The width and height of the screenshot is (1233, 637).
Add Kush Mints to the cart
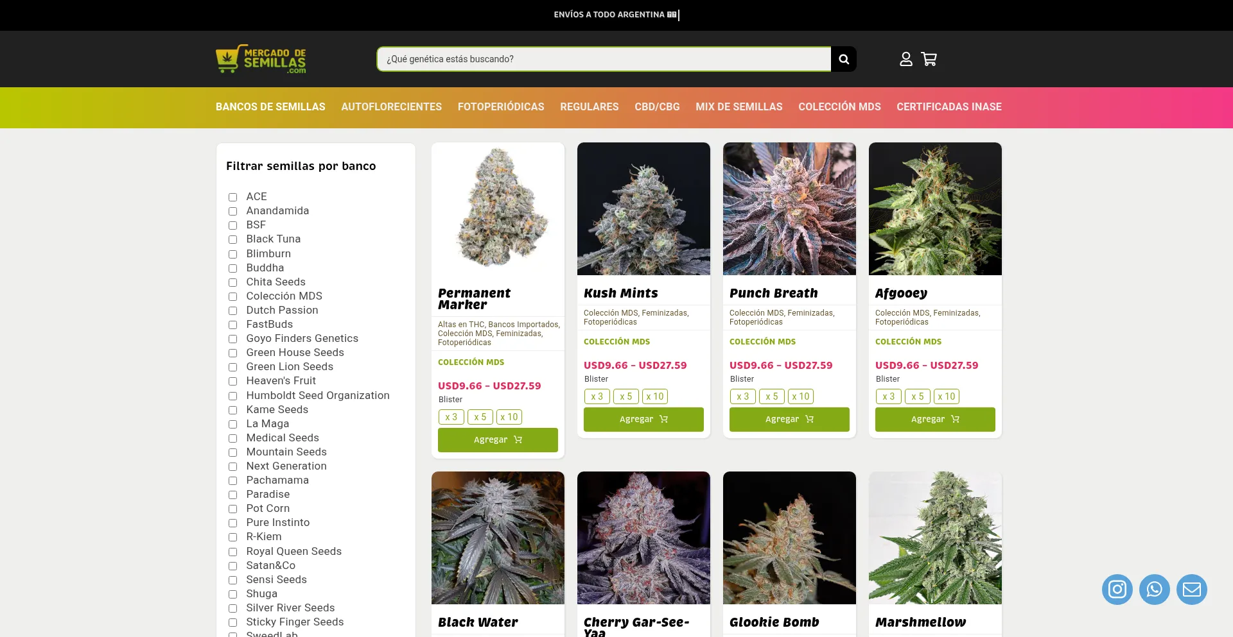point(643,420)
